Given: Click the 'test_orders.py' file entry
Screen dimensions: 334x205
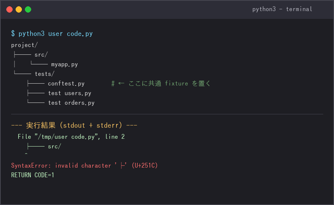Looking at the screenshot, I should tap(71, 103).
